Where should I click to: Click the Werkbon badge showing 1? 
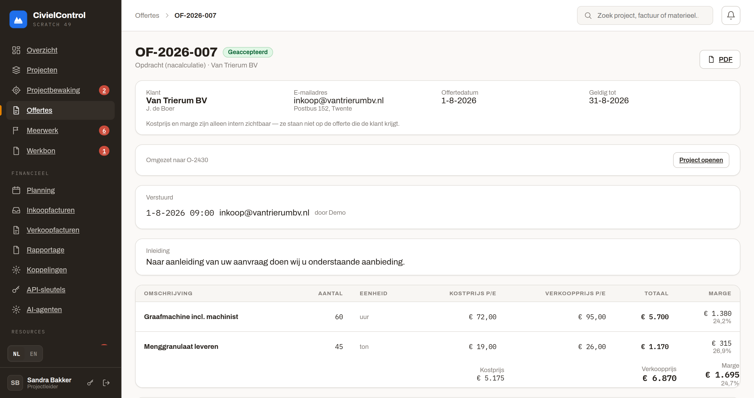(104, 151)
